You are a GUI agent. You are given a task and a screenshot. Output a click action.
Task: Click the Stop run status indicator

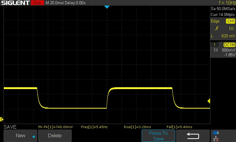click(x=37, y=3)
